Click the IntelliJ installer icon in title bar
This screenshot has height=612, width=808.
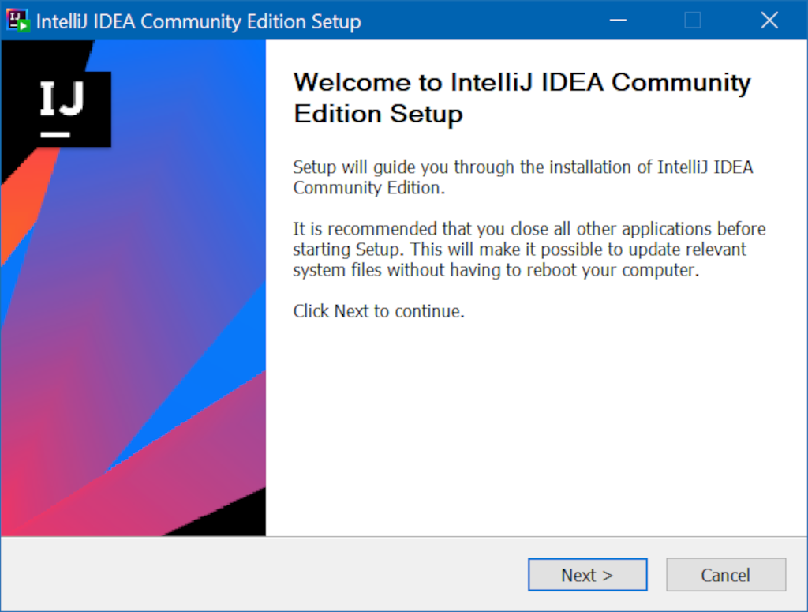coord(17,21)
